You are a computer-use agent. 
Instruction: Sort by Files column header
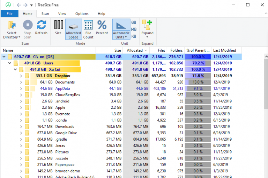[x=158, y=50]
